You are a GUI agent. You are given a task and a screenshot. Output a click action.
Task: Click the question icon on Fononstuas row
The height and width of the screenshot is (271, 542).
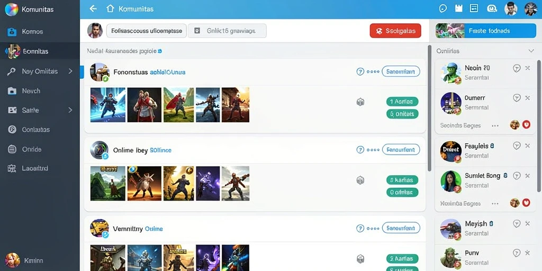tap(360, 71)
